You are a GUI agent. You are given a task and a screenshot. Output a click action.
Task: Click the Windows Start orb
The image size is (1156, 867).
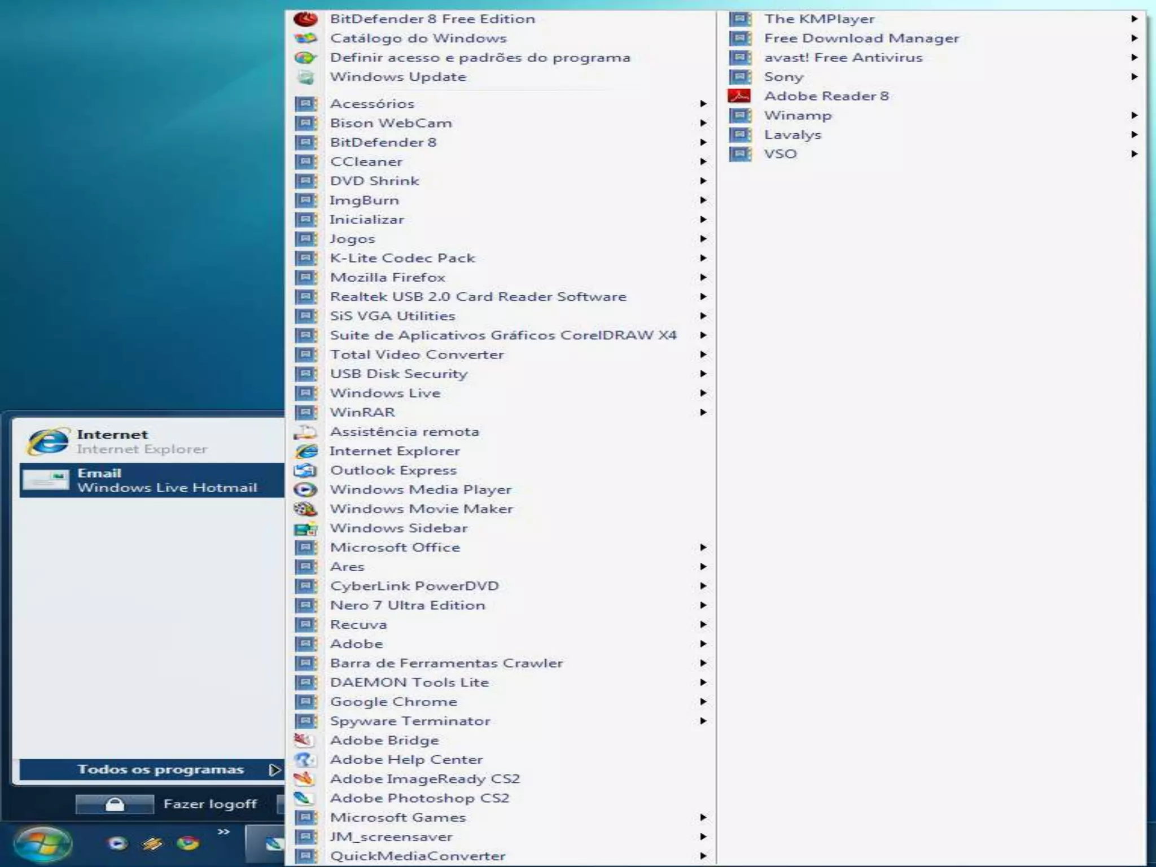43,844
